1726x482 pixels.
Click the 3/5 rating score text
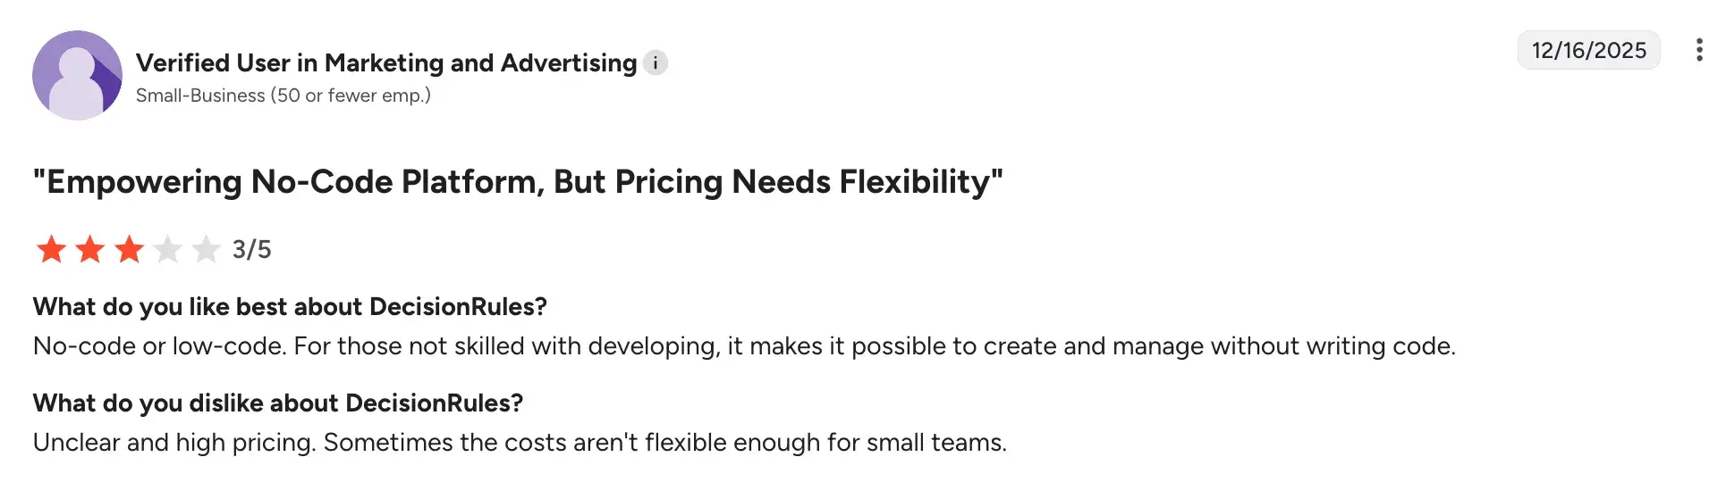pyautogui.click(x=251, y=249)
